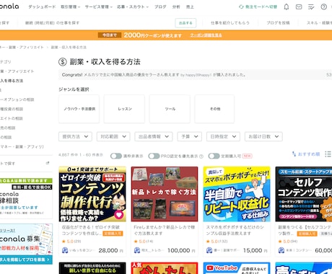Screen dimensions: 332x274
Task: Toggle the 満枠非表示 switch
Action: (116, 156)
